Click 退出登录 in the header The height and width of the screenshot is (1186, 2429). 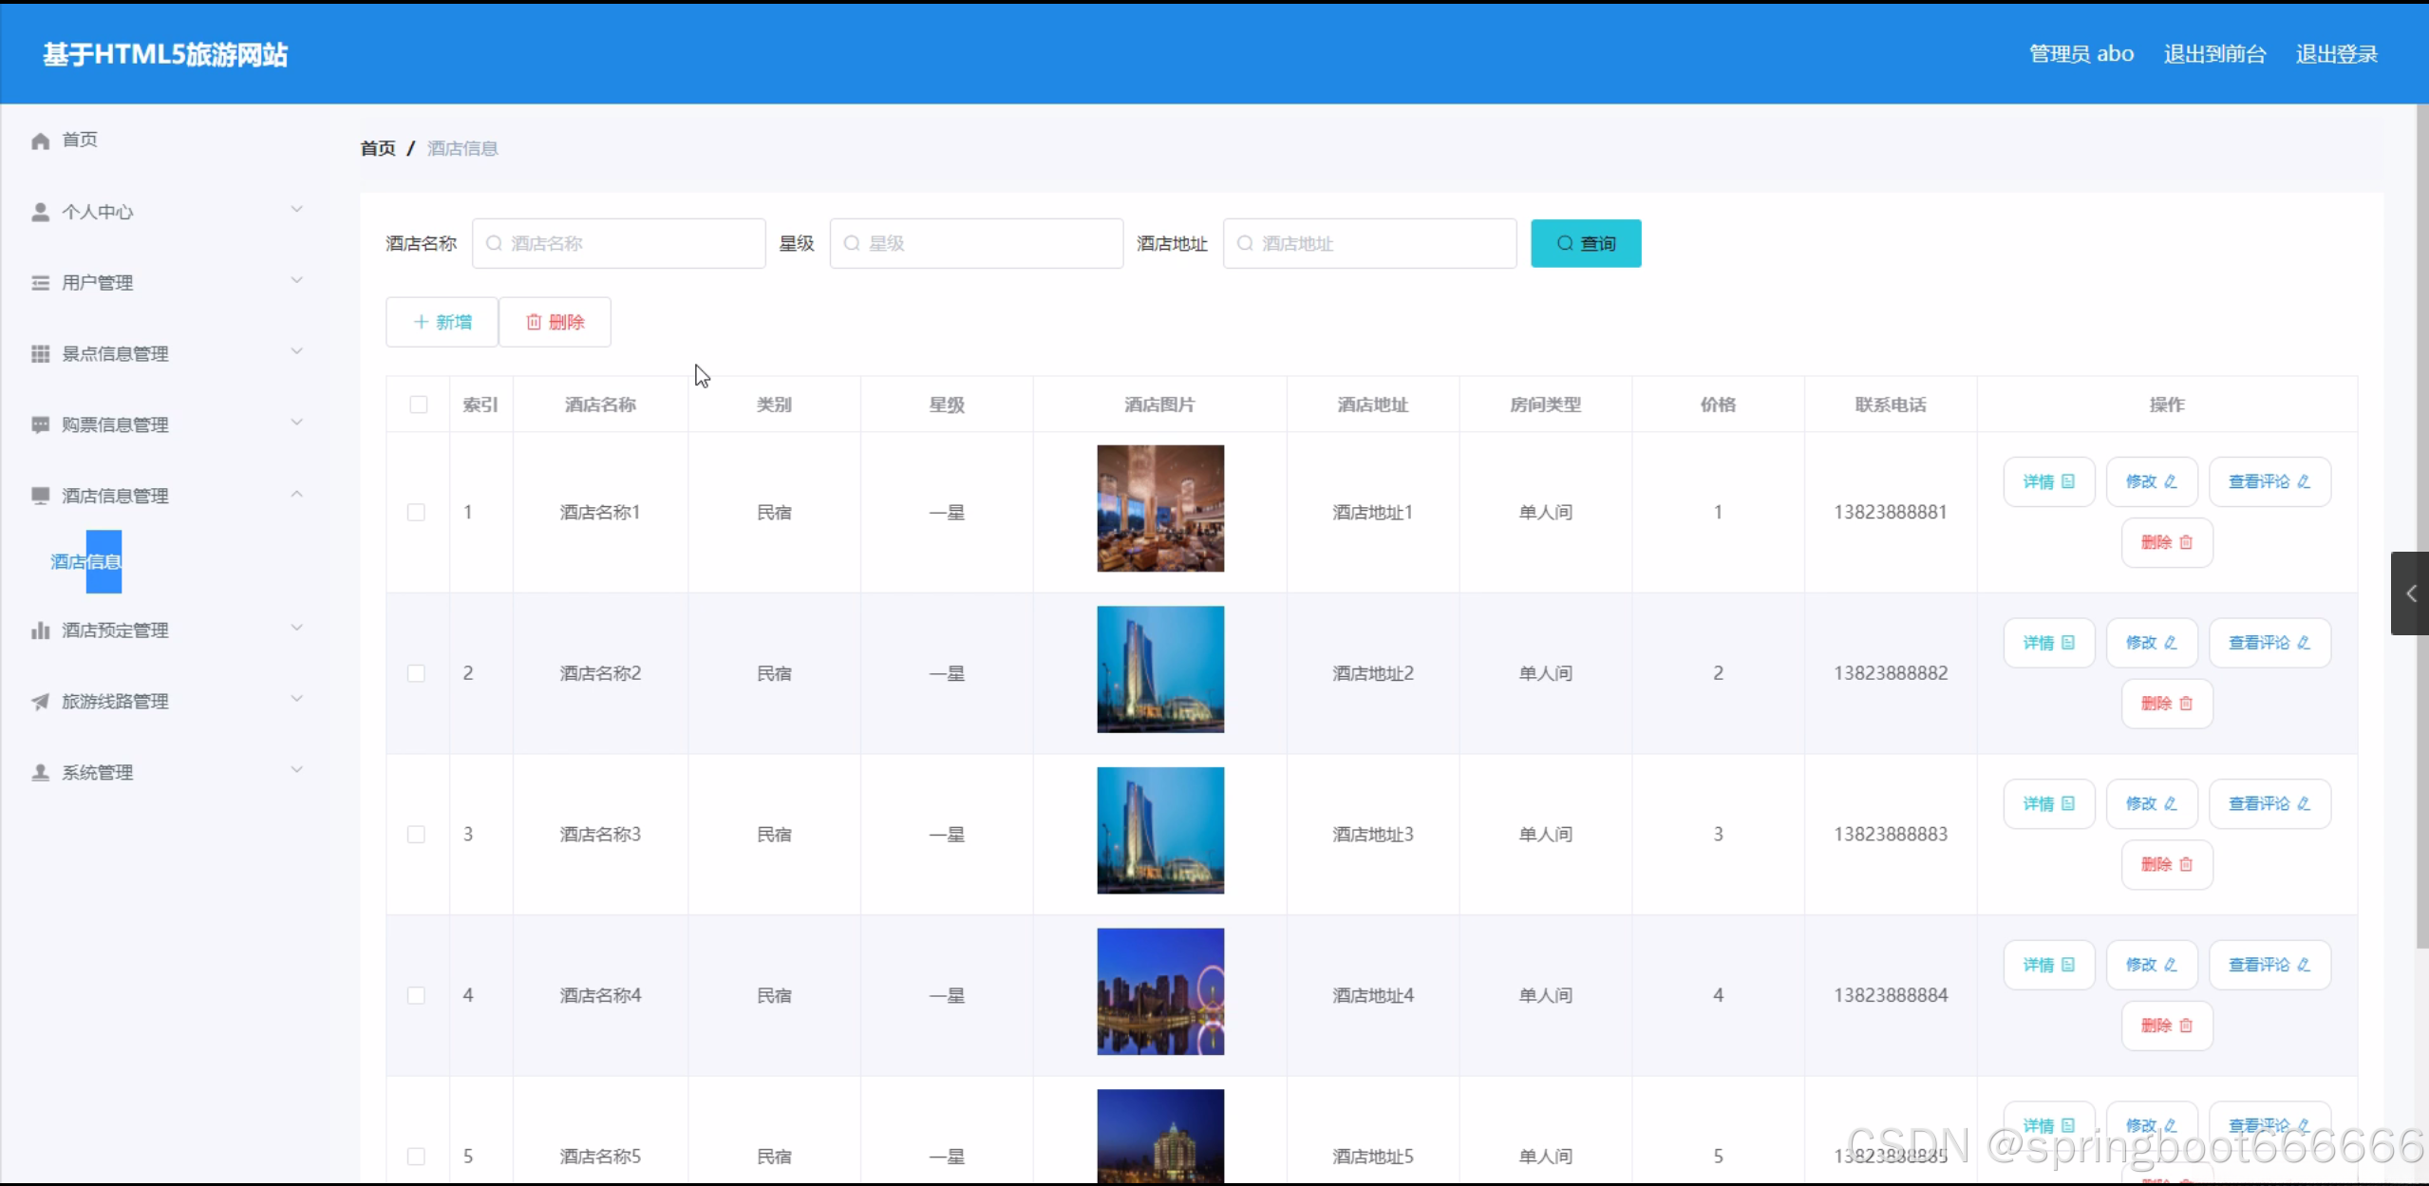2336,54
